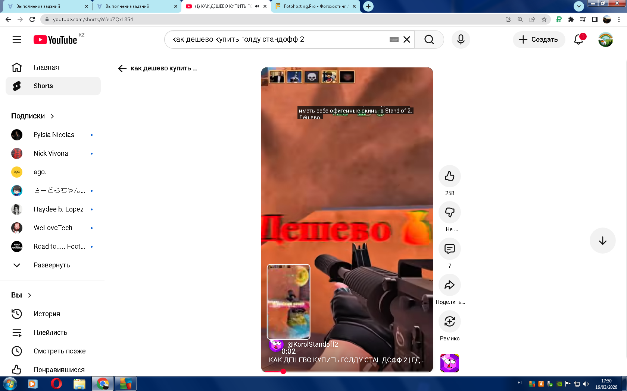This screenshot has height=391, width=627.
Task: Click the taskbar volume speaker icon
Action: [586, 384]
